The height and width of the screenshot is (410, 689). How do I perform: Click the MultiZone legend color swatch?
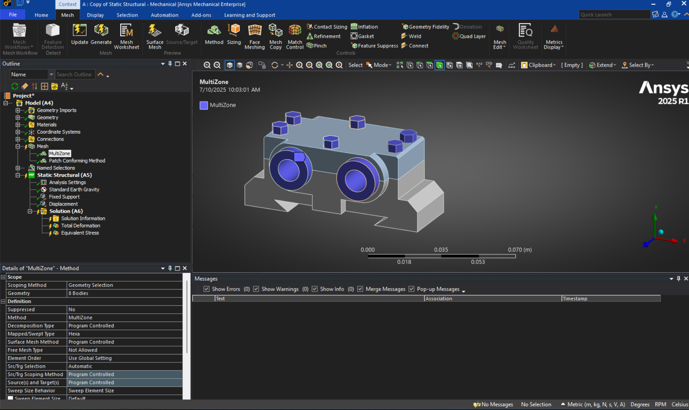tap(204, 105)
